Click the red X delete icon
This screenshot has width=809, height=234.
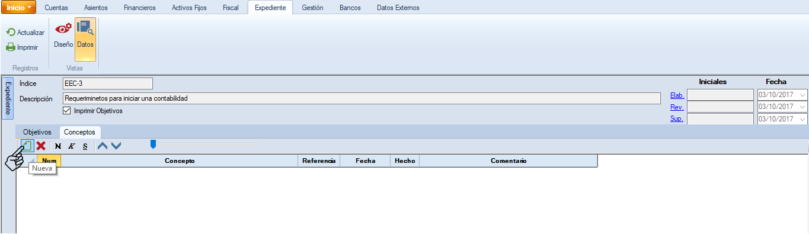(41, 146)
